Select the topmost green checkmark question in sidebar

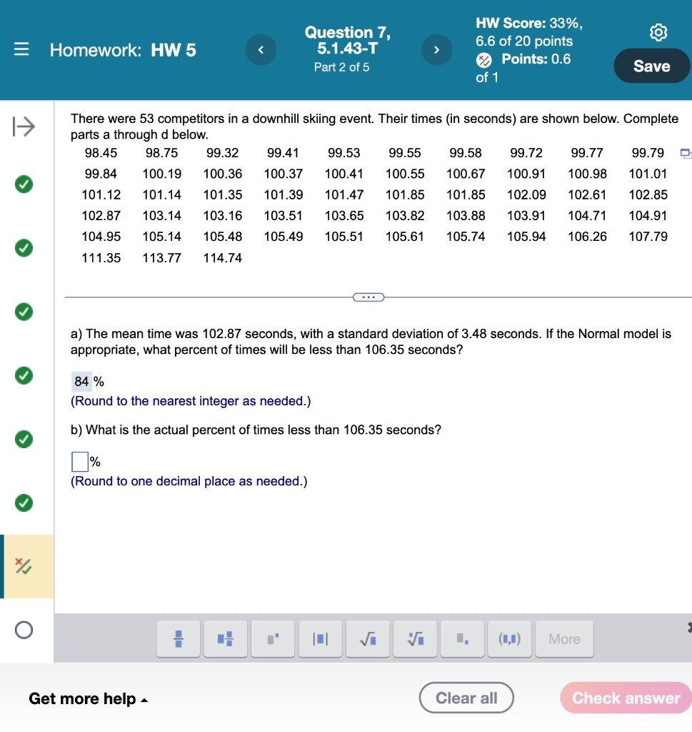24,184
